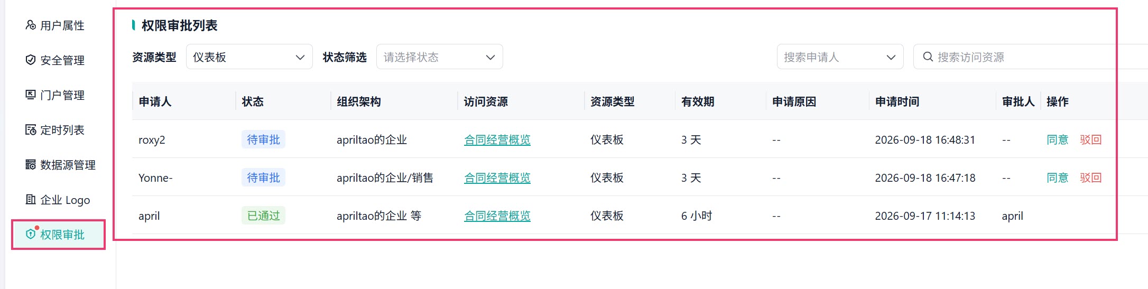The height and width of the screenshot is (289, 1148).
Task: Click approver april in 审批人 column
Action: pyautogui.click(x=1012, y=216)
